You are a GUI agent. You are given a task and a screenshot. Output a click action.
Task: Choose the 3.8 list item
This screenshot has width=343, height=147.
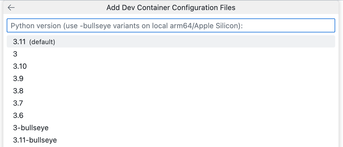click(18, 91)
